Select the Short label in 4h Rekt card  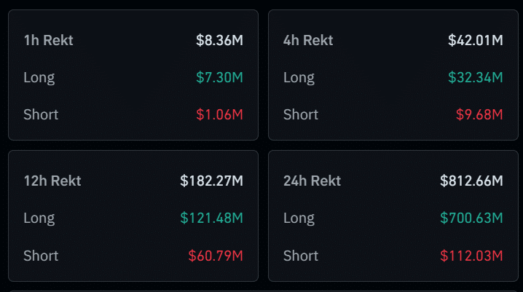301,114
